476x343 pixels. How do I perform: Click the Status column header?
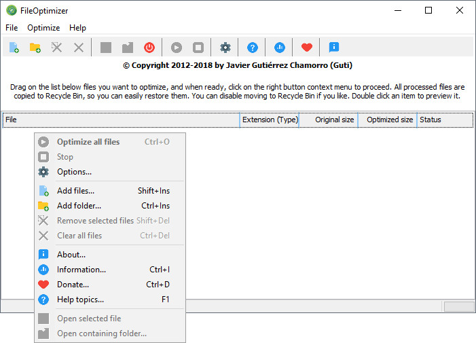click(444, 120)
